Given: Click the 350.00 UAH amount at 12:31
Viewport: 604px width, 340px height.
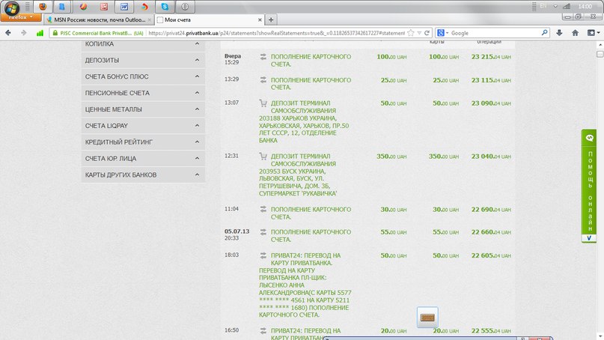Looking at the screenshot, I should (x=391, y=157).
